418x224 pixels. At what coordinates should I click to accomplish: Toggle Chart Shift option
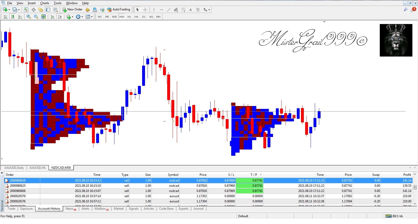(x=60, y=17)
